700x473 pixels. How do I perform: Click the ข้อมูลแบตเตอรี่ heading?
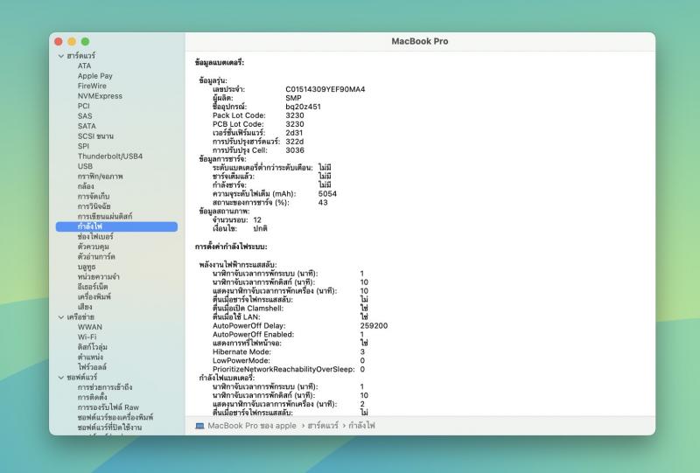click(220, 62)
